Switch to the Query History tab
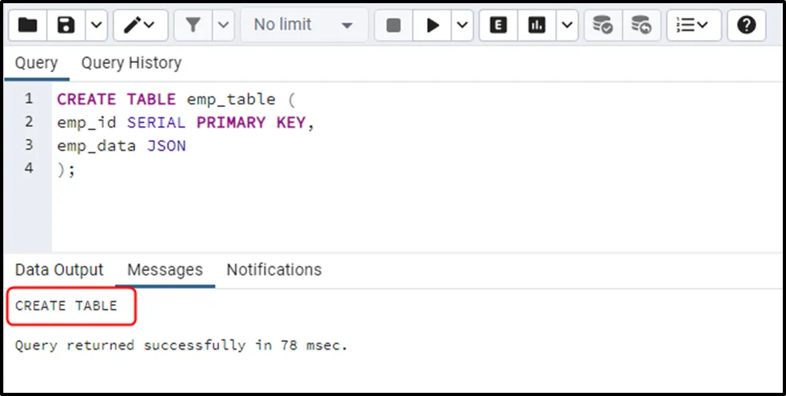 tap(131, 63)
